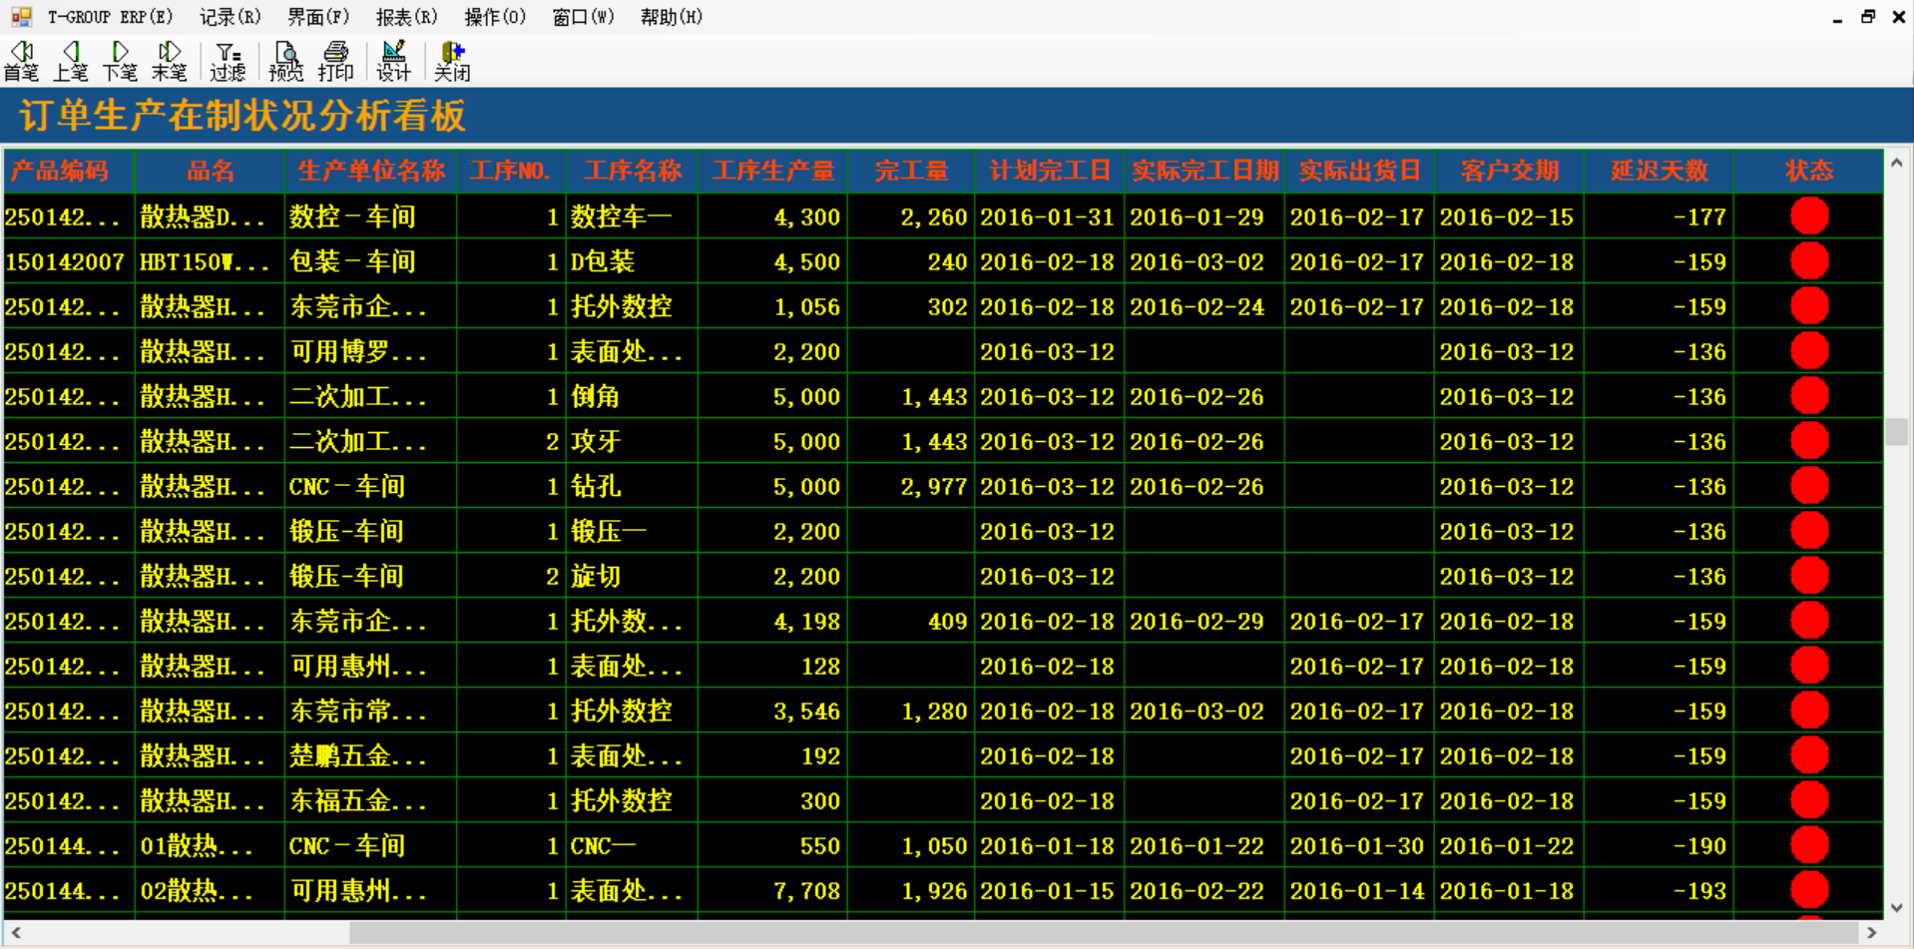Open the 帮助(H) menu

(x=672, y=17)
